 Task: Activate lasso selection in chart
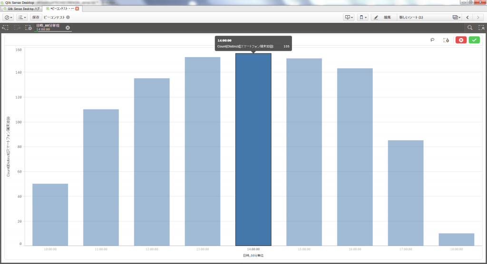[x=432, y=40]
